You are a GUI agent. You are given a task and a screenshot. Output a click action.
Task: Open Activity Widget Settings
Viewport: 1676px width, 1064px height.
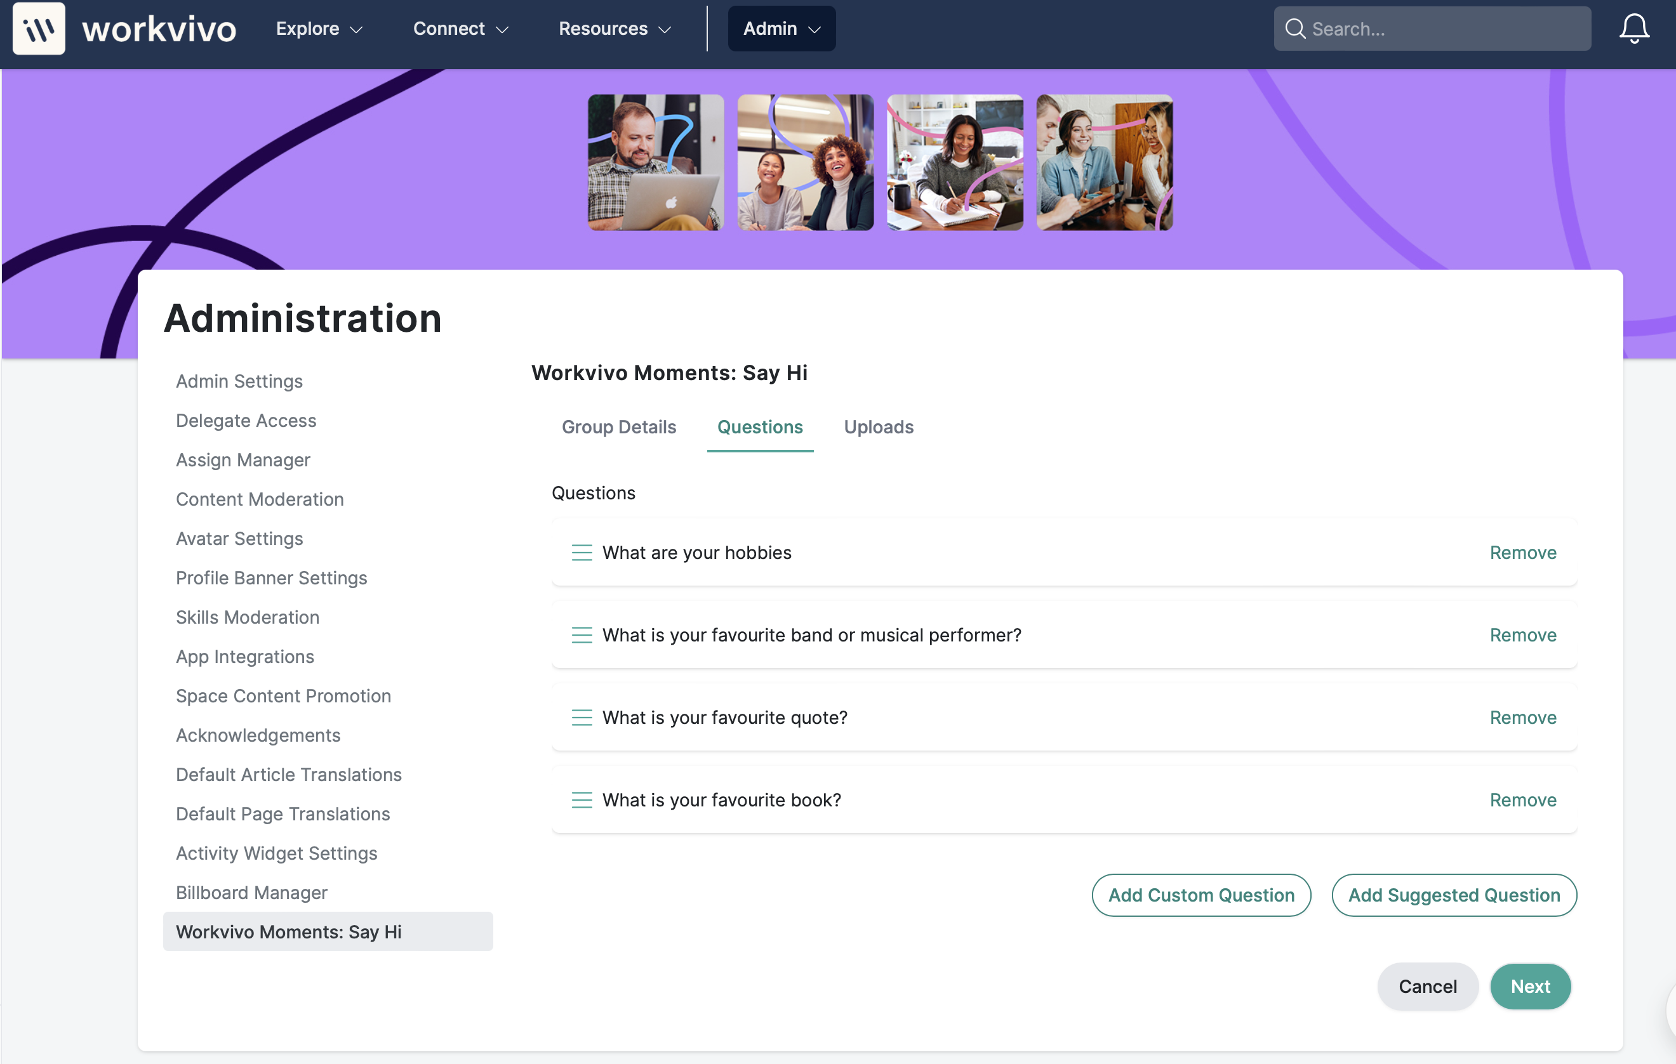click(x=276, y=853)
